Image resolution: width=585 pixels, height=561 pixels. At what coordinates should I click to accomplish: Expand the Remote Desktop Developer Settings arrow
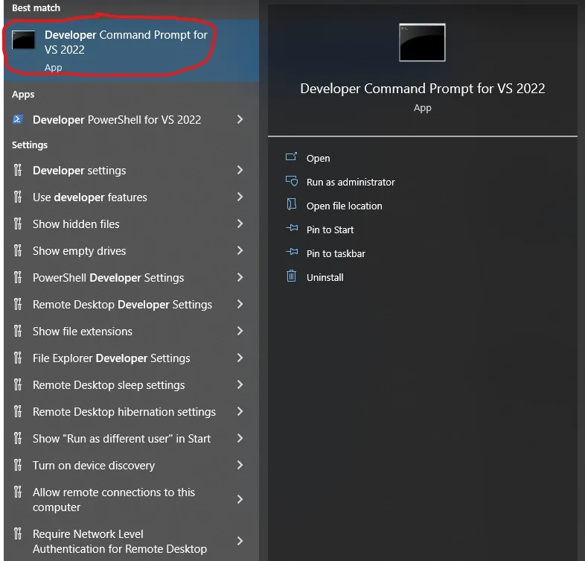240,305
